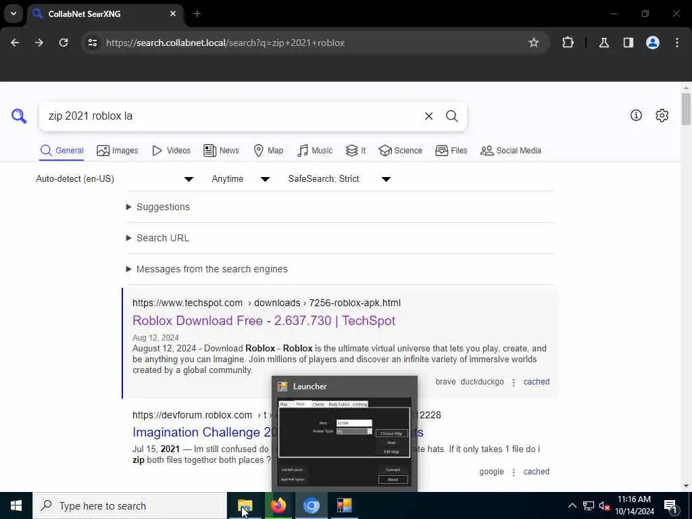Switch to the News category
692x519 pixels.
[x=222, y=151]
